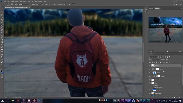The width and height of the screenshot is (183, 103).
Task: Open Adobe Premiere Pro from taskbar
Action: tap(122, 100)
